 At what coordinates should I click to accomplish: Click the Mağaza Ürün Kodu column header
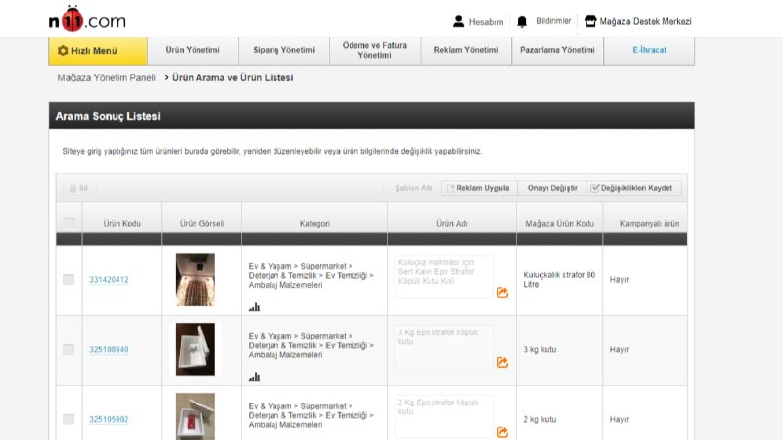point(560,224)
